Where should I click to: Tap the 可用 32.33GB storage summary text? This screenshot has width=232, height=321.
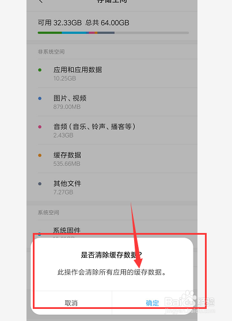(x=60, y=23)
